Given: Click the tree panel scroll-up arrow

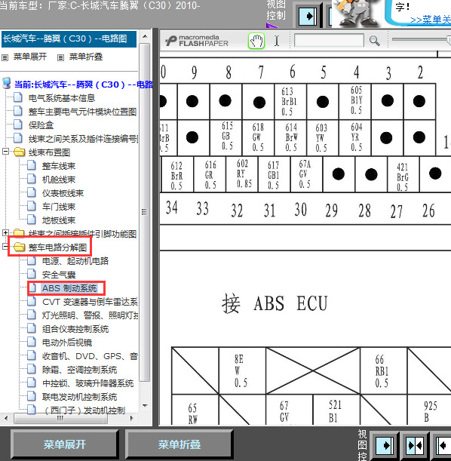Looking at the screenshot, I should (145, 36).
